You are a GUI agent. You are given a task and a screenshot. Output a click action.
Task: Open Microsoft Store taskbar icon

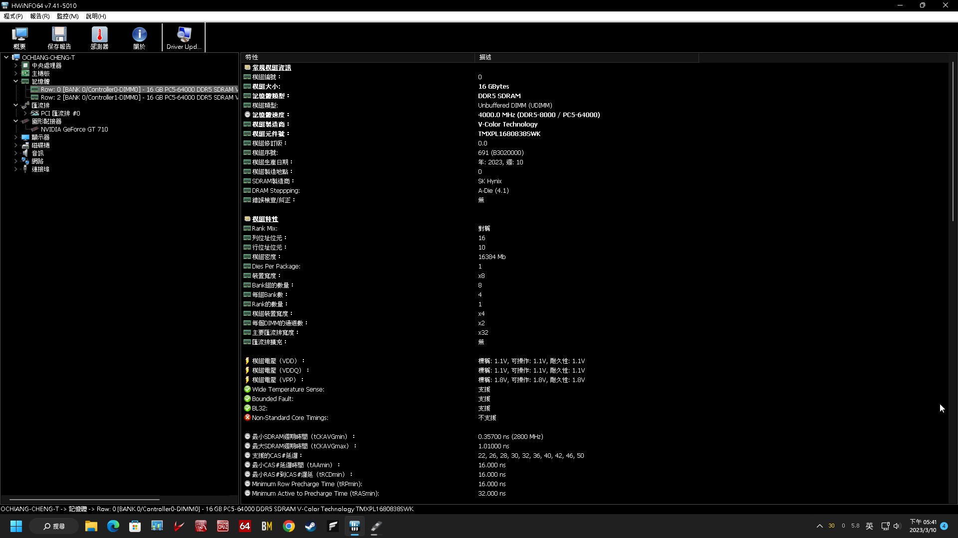(135, 527)
